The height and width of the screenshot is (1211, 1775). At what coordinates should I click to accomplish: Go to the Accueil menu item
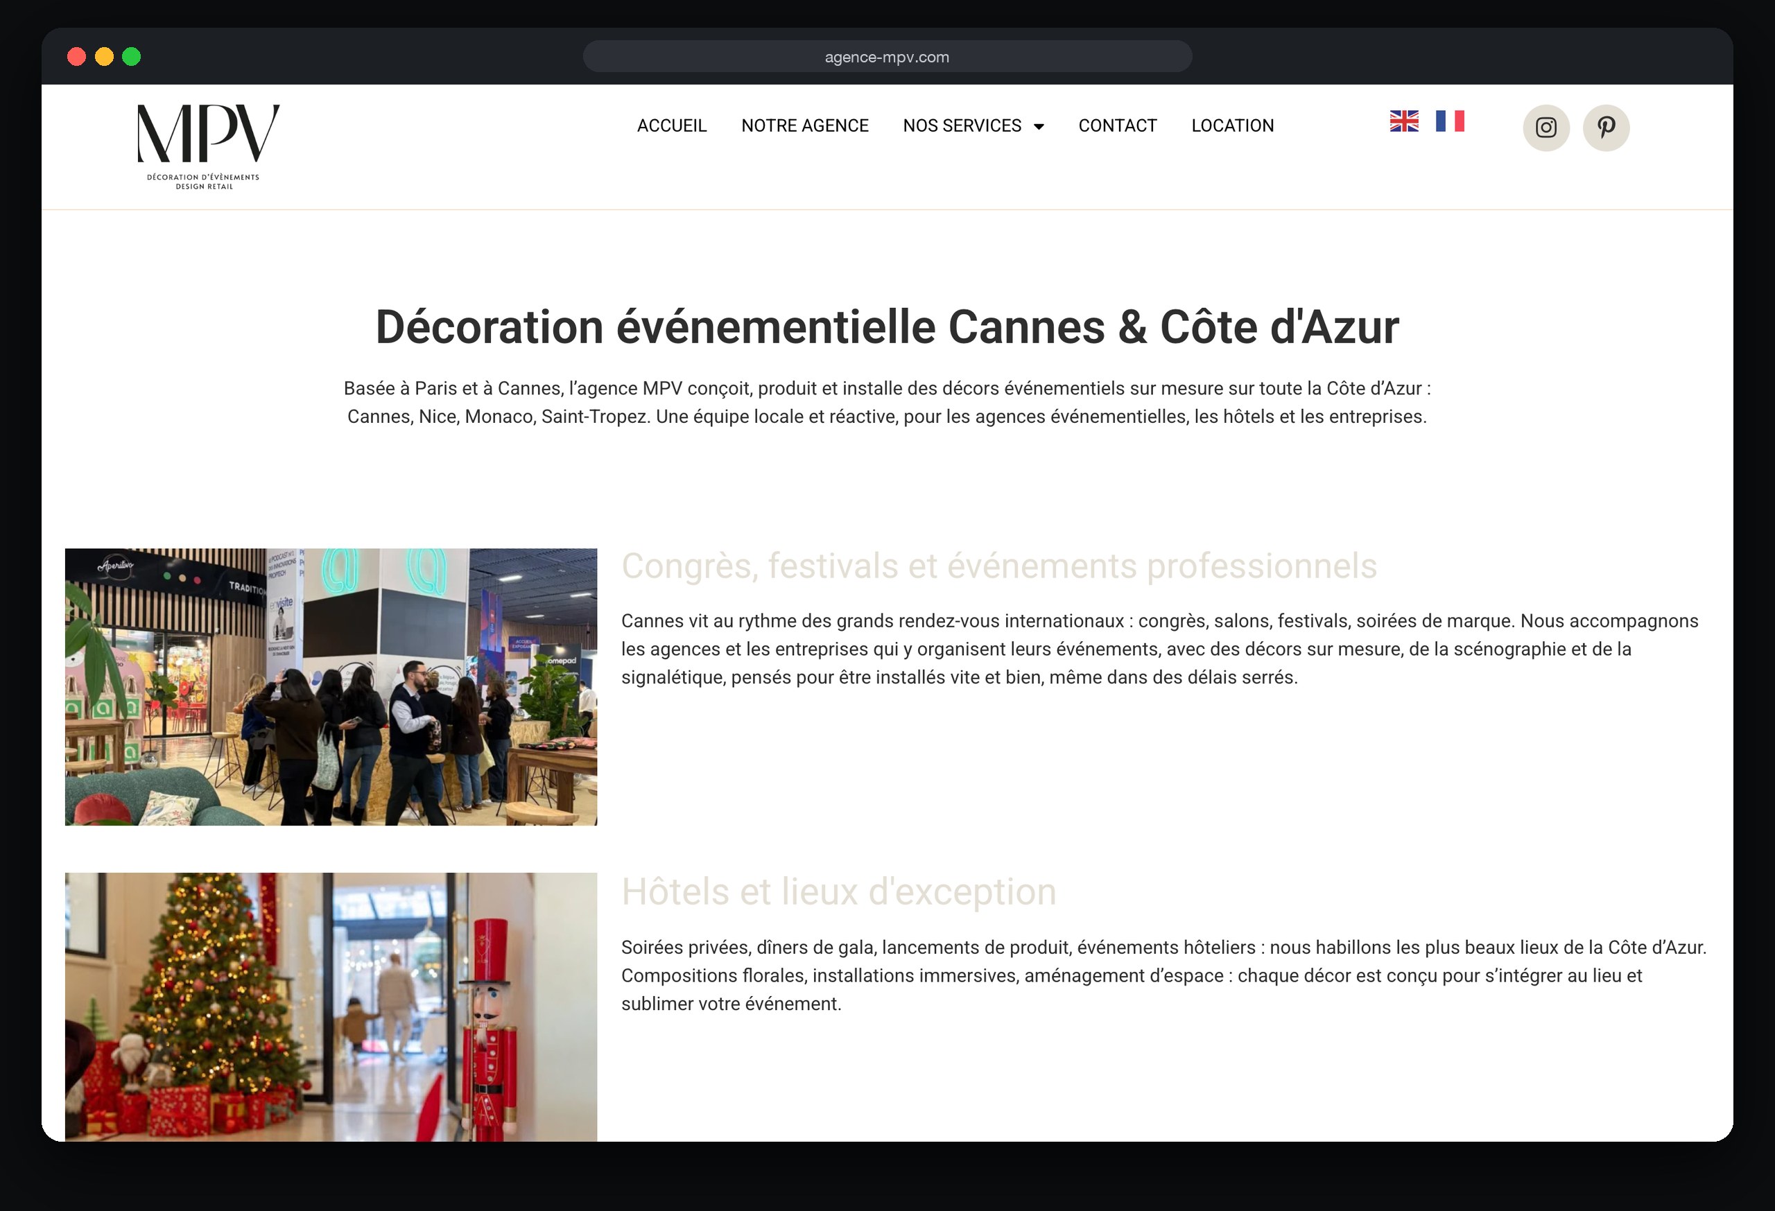[671, 126]
